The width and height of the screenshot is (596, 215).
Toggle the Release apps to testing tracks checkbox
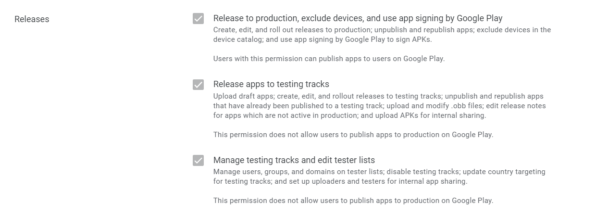click(198, 85)
